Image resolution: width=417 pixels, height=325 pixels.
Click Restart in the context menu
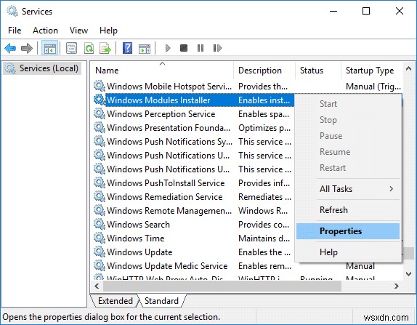(348, 168)
